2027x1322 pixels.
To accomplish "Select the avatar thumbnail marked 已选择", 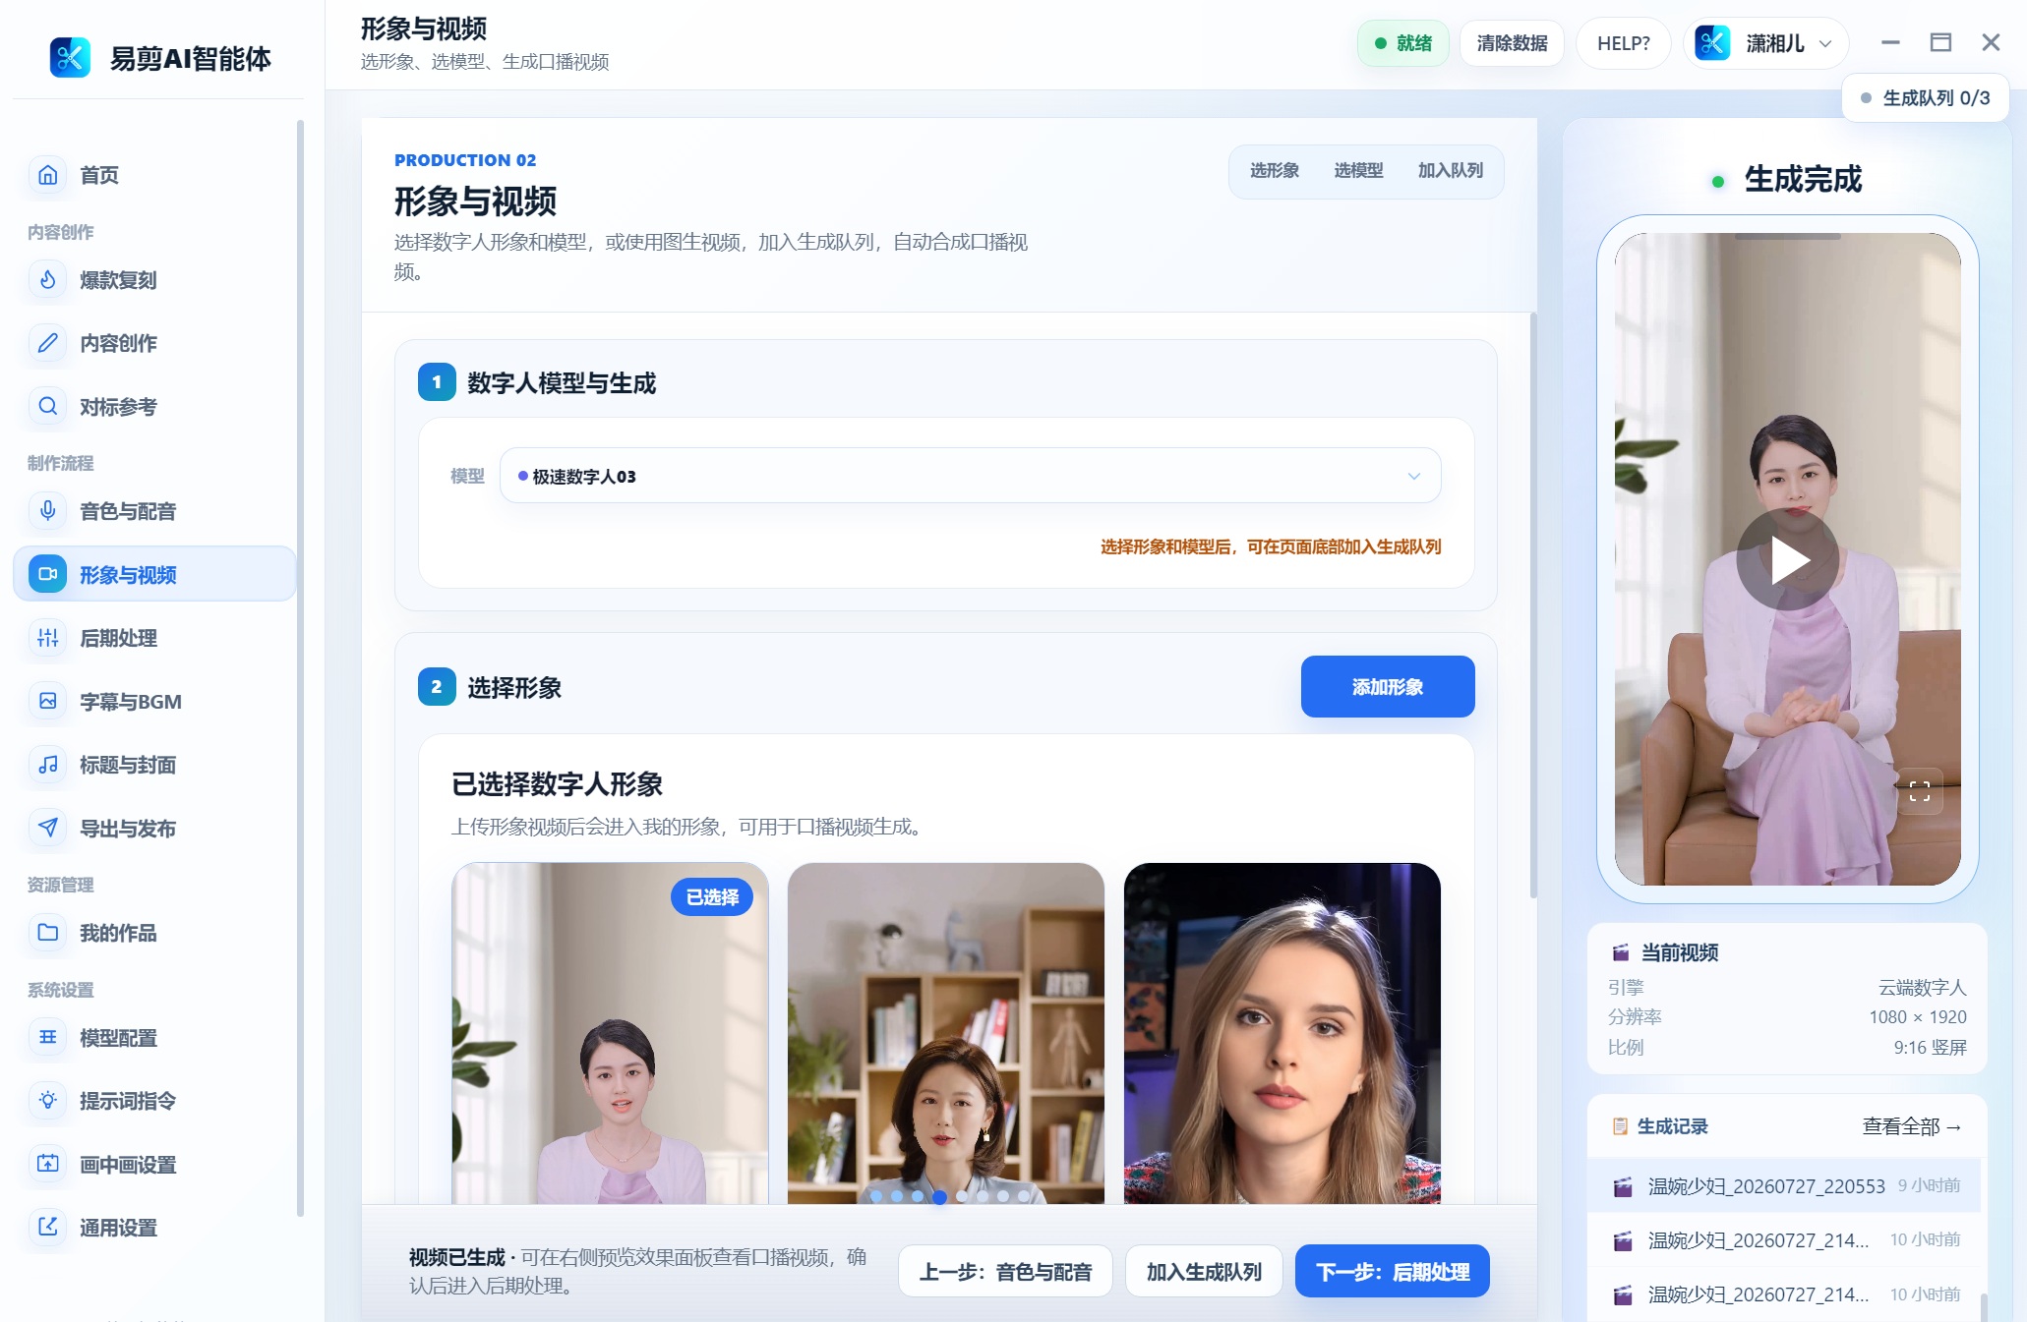I will pos(610,1032).
